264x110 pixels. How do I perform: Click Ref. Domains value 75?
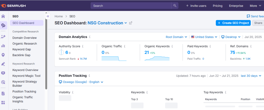(233, 52)
